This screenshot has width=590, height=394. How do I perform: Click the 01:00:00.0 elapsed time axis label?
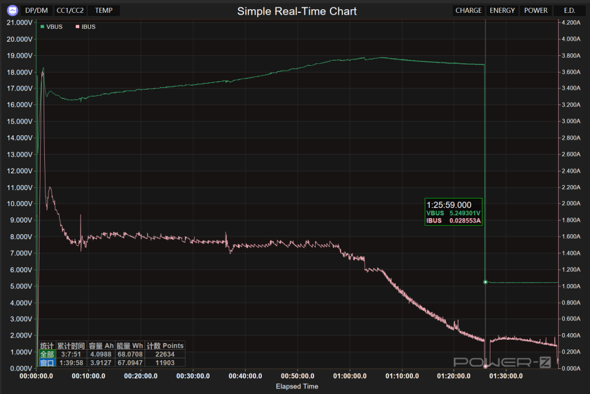coord(350,376)
